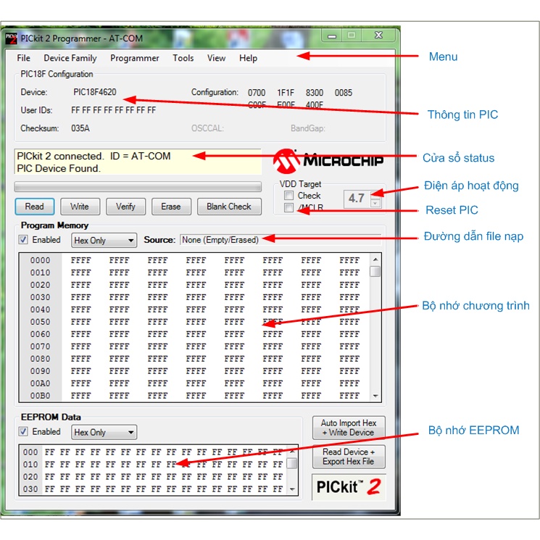Enable the VDD Target Check checkbox
The width and height of the screenshot is (540, 540).
289,196
